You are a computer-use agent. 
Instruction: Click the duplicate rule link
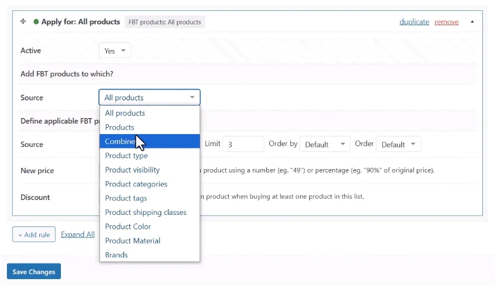coord(414,22)
